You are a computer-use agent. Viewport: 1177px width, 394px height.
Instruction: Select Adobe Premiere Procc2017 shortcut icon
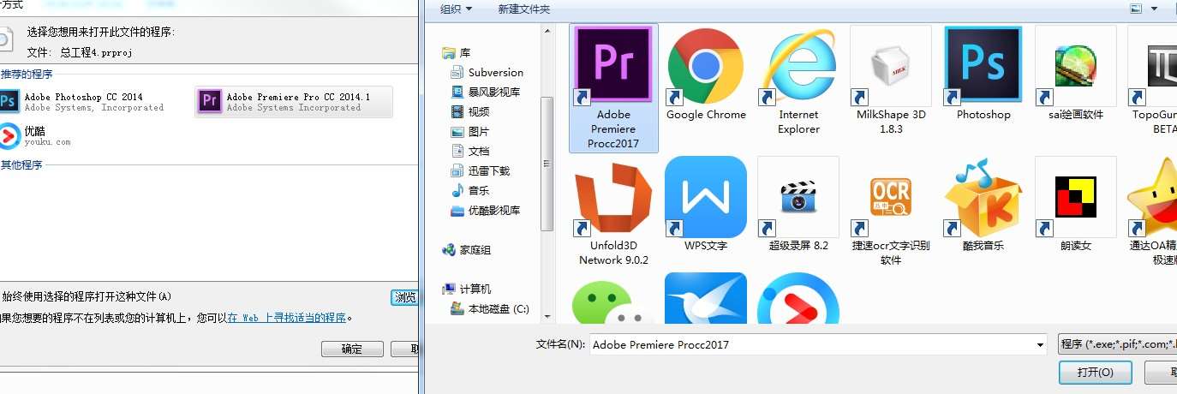coord(613,88)
